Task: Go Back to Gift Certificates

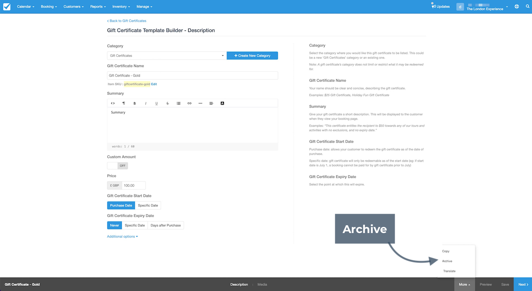Action: [x=127, y=21]
